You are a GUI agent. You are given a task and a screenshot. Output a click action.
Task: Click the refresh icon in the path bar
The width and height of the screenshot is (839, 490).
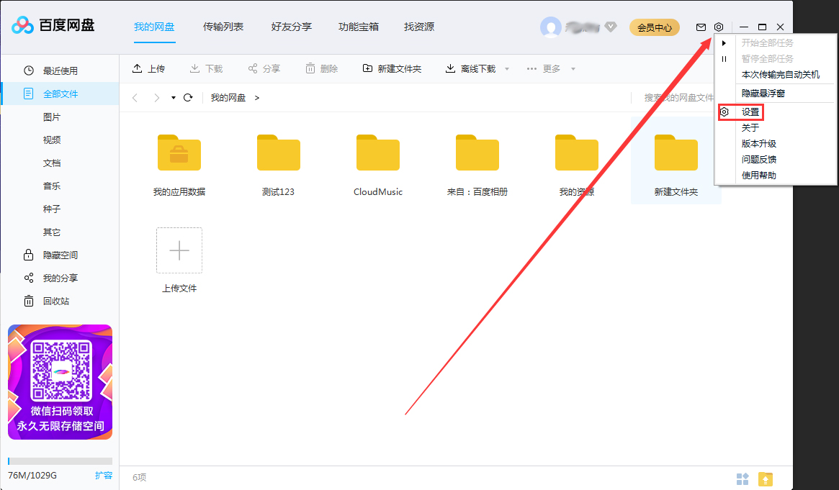(x=187, y=97)
